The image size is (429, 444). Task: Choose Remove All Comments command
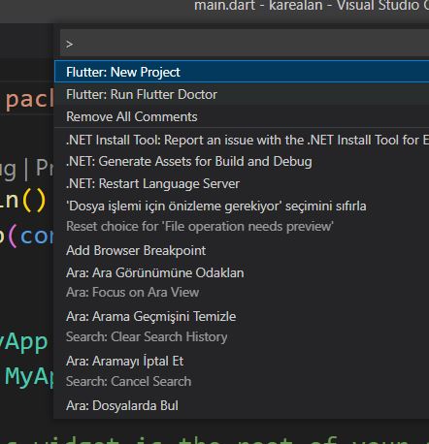click(x=242, y=116)
